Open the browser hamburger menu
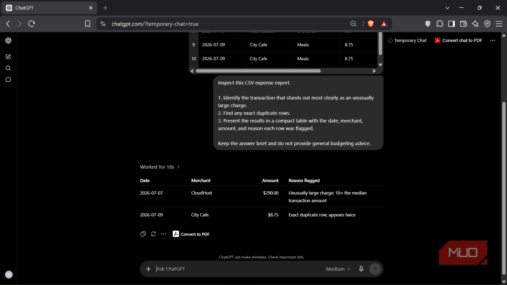The height and width of the screenshot is (285, 507). click(x=499, y=24)
